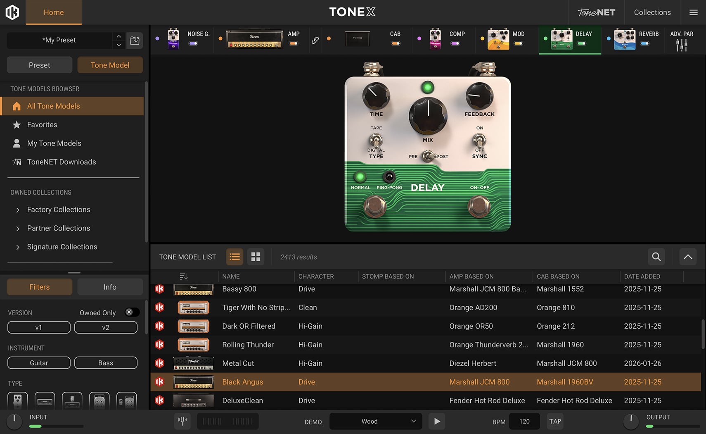Switch to the Info tab
The width and height of the screenshot is (706, 434).
click(x=110, y=287)
